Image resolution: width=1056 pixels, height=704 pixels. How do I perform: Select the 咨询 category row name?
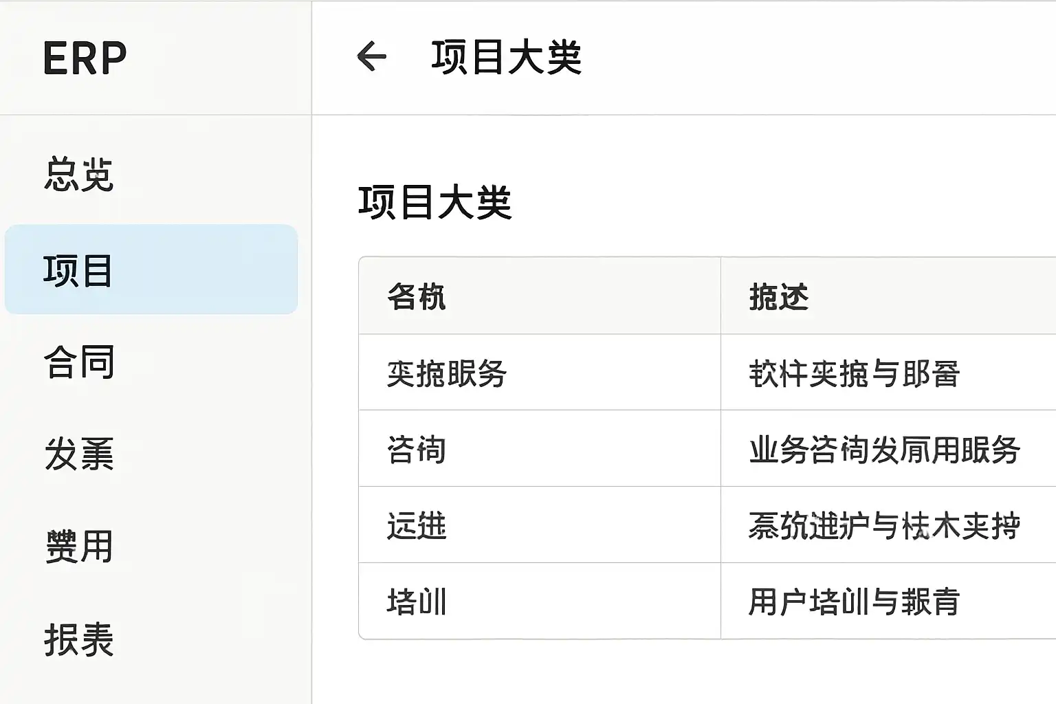(417, 450)
